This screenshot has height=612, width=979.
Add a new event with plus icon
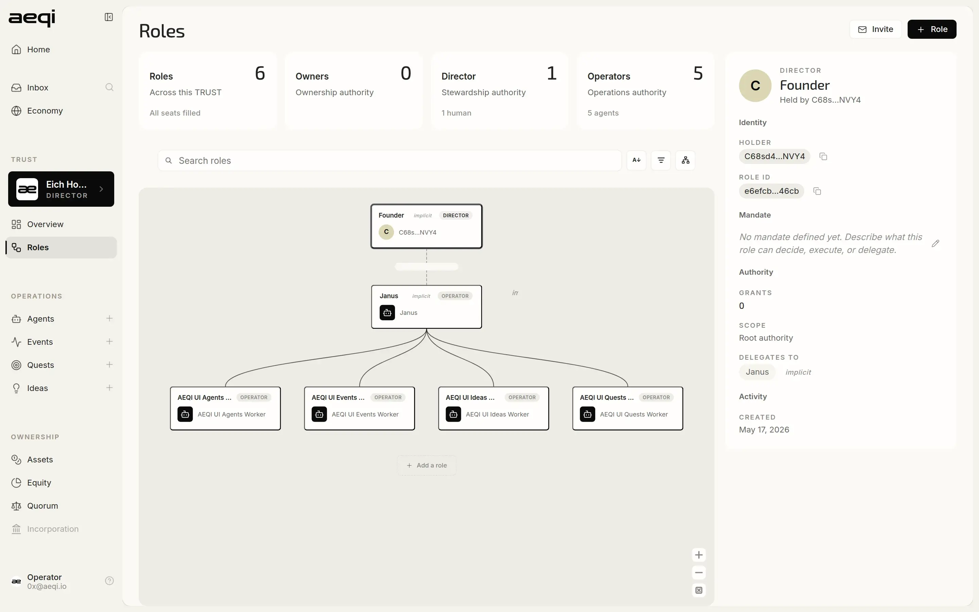click(x=109, y=342)
